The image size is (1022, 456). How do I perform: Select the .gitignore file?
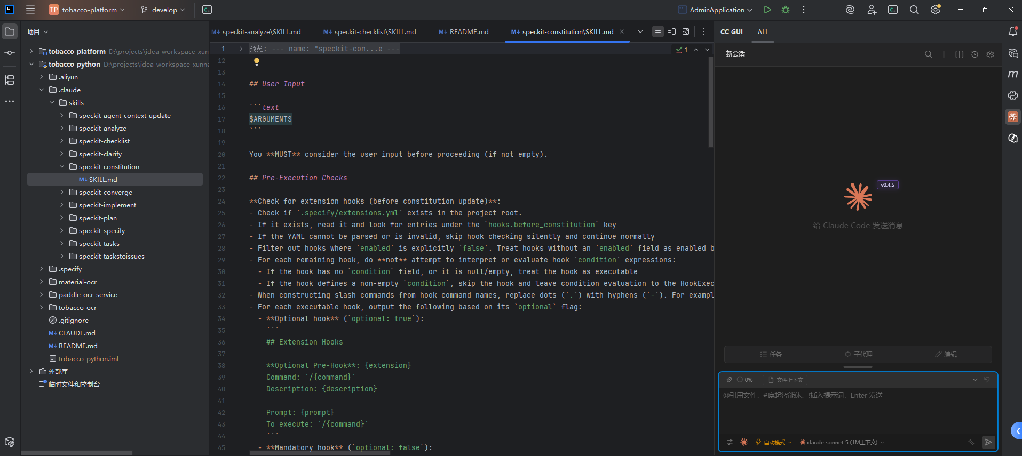pyautogui.click(x=73, y=320)
